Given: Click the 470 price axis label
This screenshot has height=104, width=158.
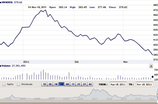Looking at the screenshot, I should point(155,10).
